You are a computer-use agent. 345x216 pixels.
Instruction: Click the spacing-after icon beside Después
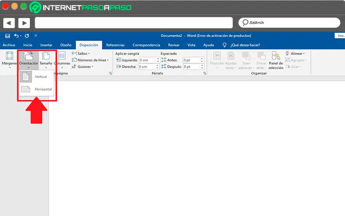click(x=164, y=67)
